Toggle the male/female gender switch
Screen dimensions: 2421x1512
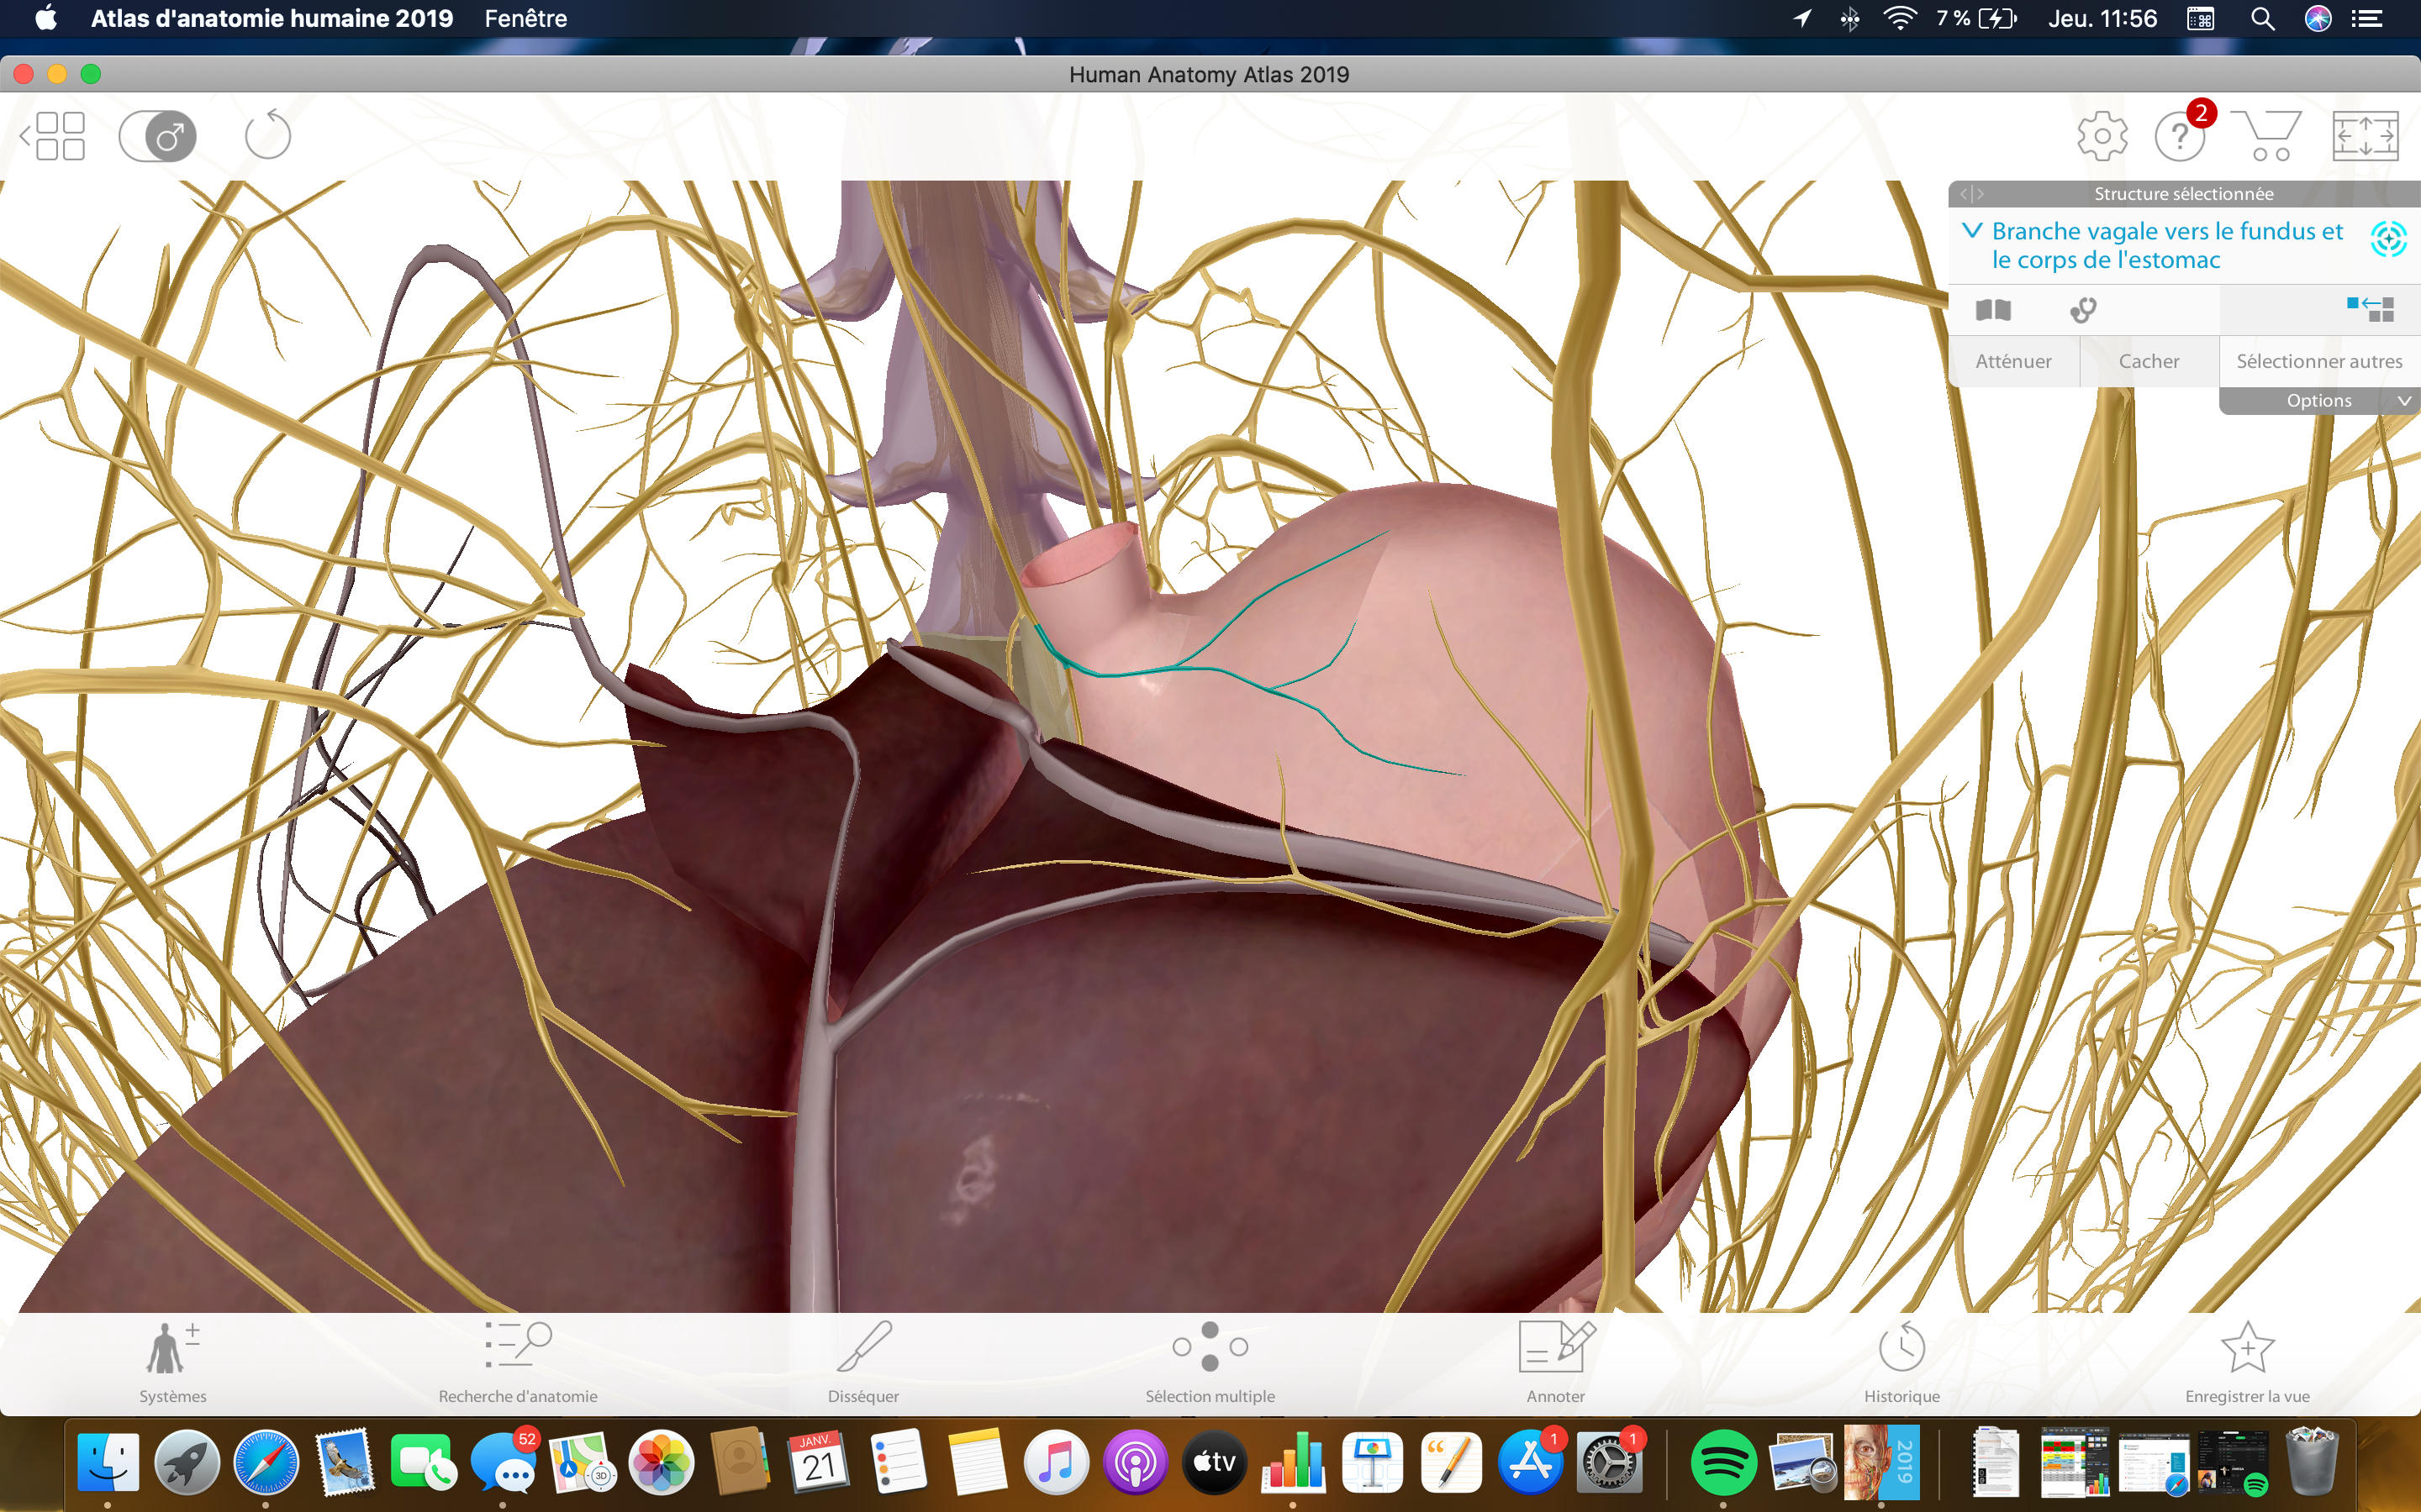[158, 136]
